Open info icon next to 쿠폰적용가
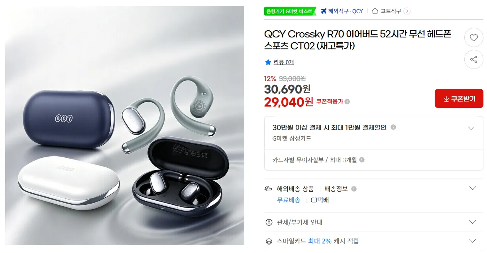 (347, 102)
